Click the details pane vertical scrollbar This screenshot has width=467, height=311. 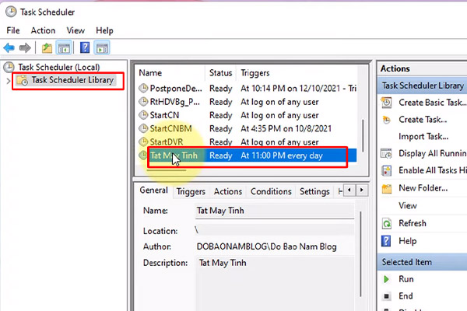pos(360,253)
